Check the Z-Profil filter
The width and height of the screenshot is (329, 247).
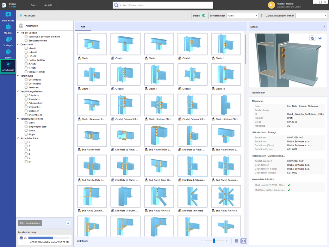coord(26,64)
